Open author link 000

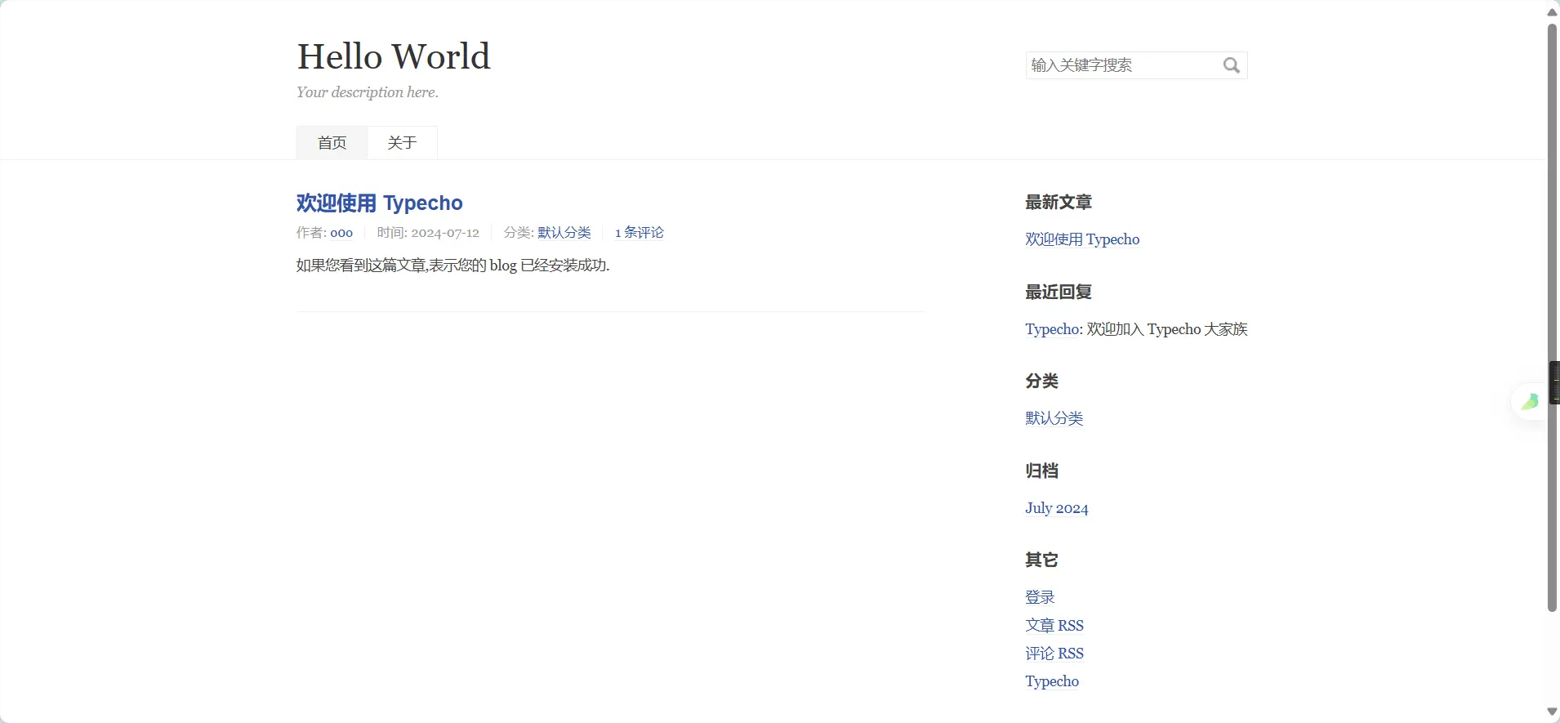click(x=341, y=233)
